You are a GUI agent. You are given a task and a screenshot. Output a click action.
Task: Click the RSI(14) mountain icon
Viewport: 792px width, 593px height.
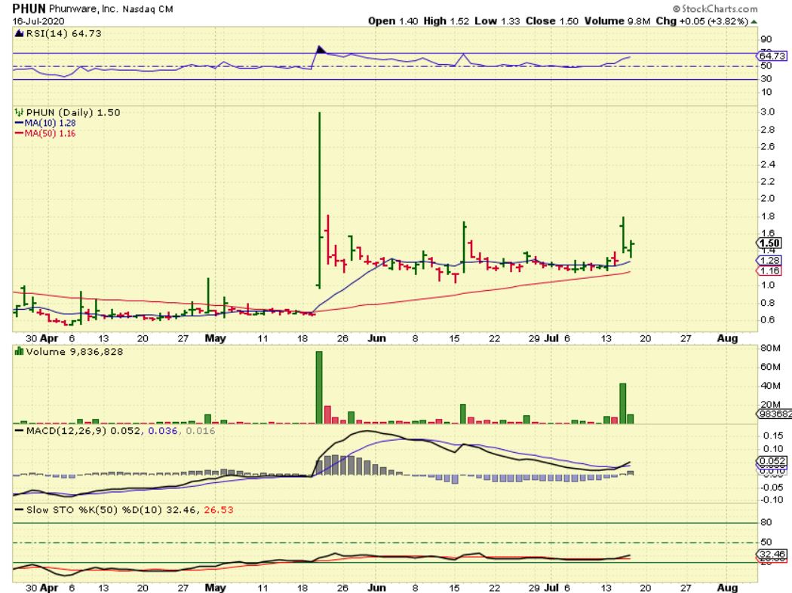pyautogui.click(x=19, y=34)
